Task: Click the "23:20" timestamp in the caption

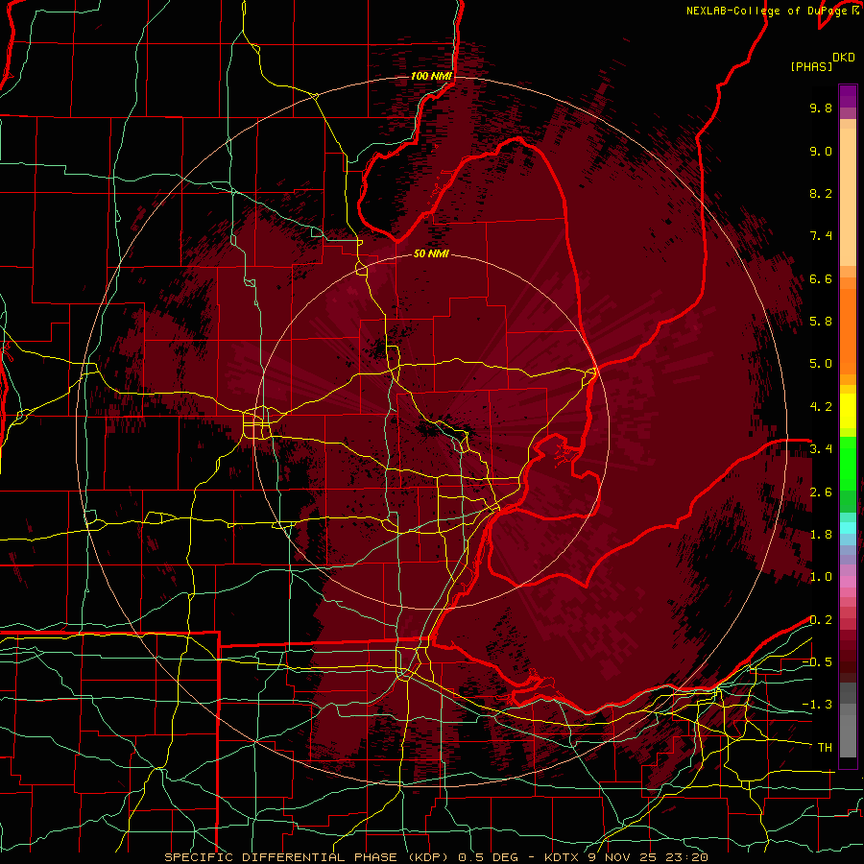Action: coord(688,857)
